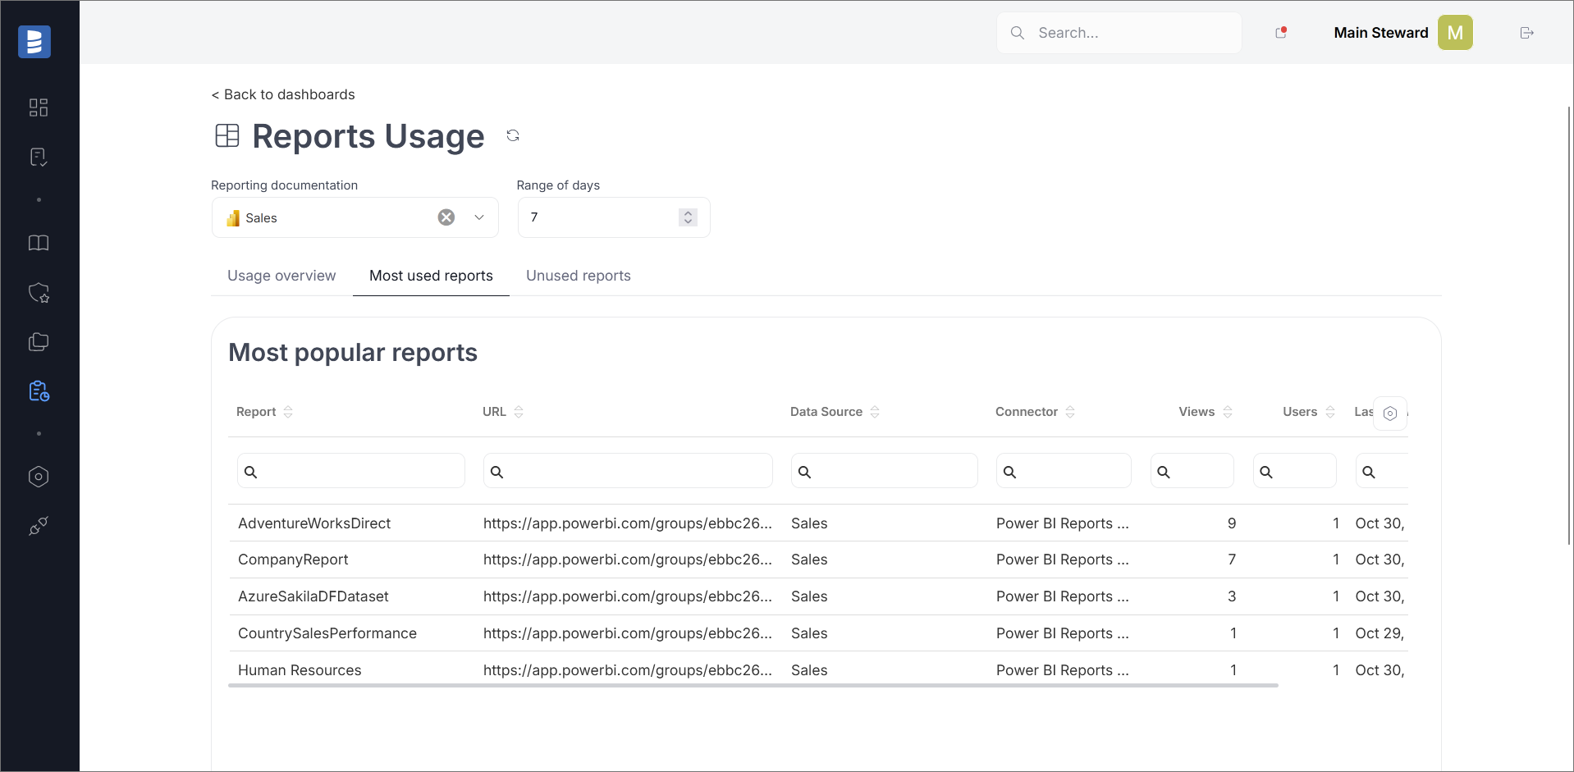Open notifications via the red-dot icon
The image size is (1574, 772).
(x=1280, y=33)
